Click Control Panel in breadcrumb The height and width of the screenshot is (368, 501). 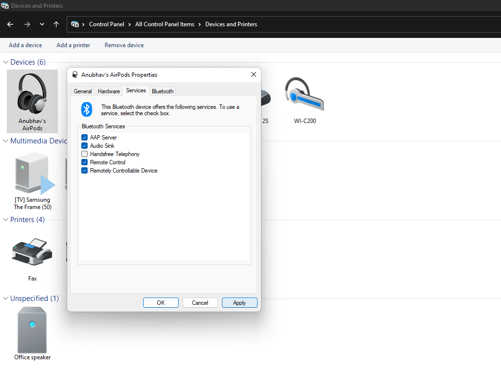tap(107, 24)
